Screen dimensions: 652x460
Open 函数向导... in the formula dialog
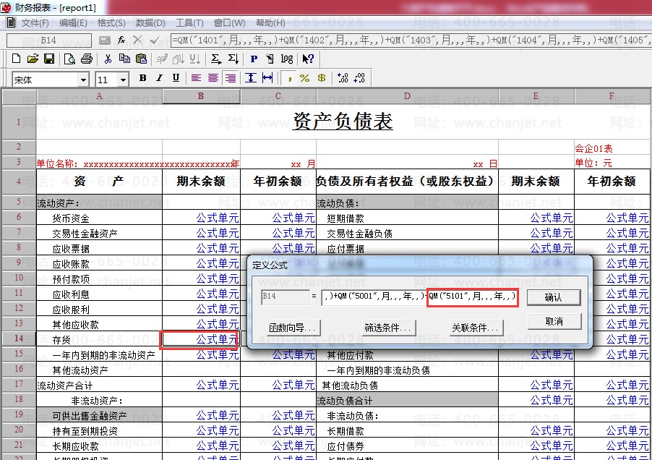(x=294, y=328)
